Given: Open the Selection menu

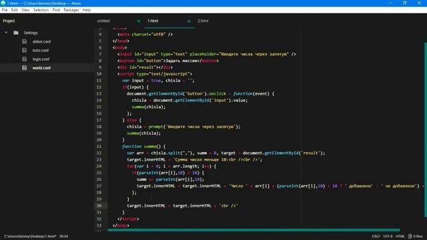Looking at the screenshot, I should click(x=41, y=10).
